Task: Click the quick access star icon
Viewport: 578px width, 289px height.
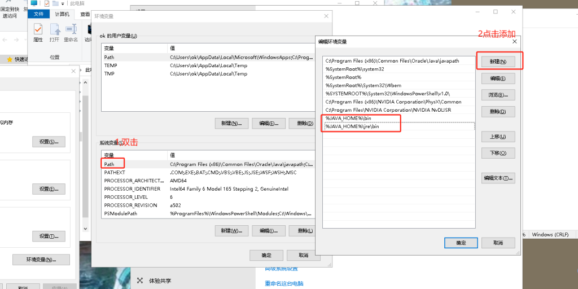Action: point(9,59)
